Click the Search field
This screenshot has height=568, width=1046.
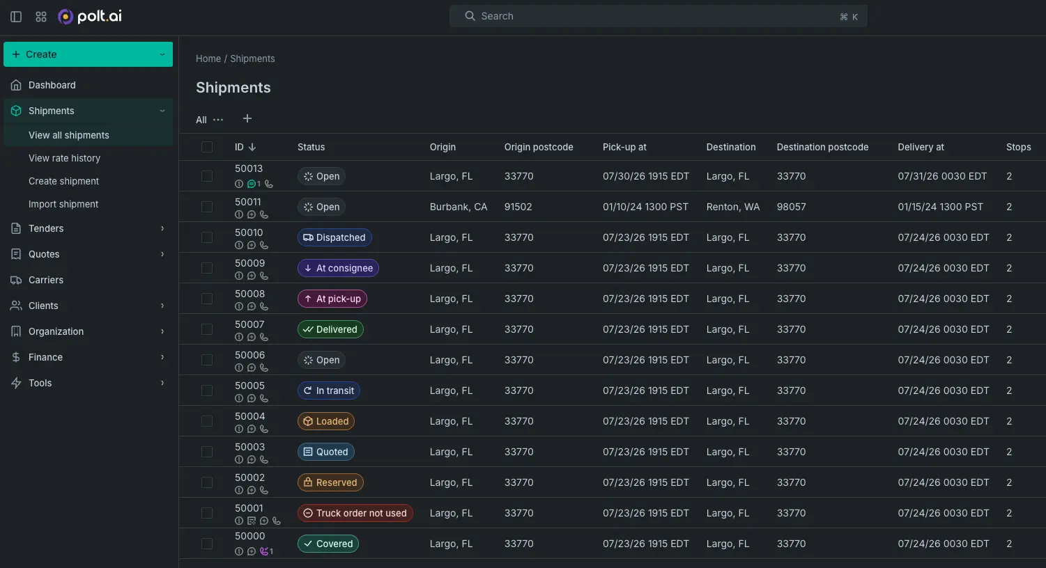pos(659,16)
